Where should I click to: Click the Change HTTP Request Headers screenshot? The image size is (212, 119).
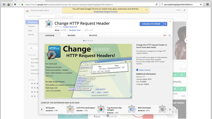tap(88, 71)
